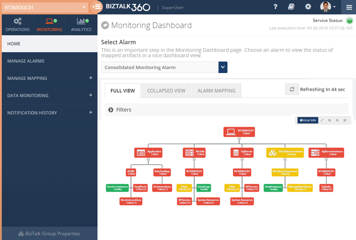The width and height of the screenshot is (356, 240).
Task: Click the Application node list icon
Action: click(x=141, y=153)
